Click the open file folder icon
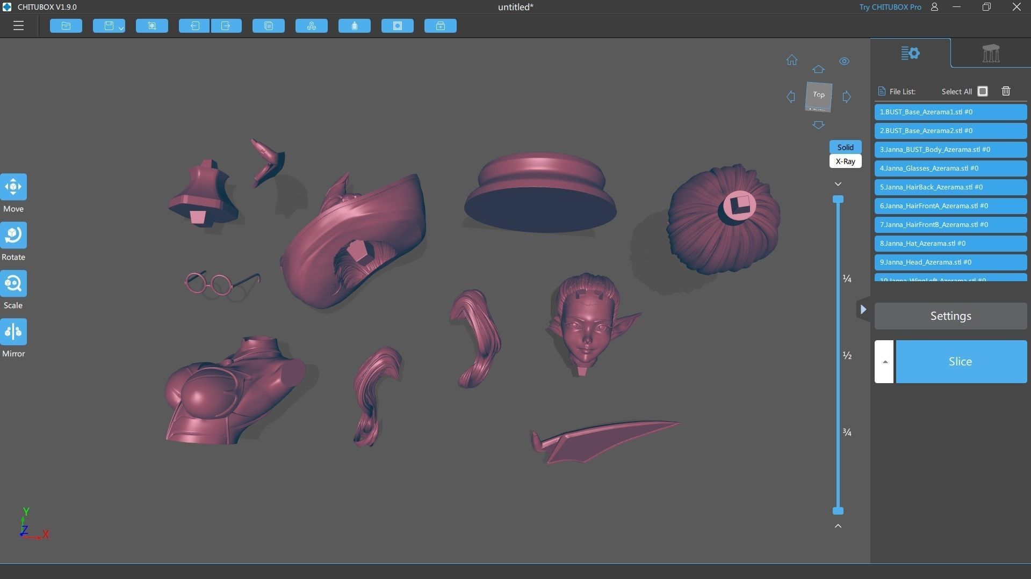Viewport: 1031px width, 579px height. pyautogui.click(x=66, y=26)
